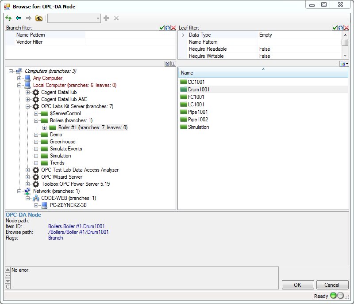The width and height of the screenshot is (354, 304).
Task: Click the green refresh arrows icon
Action: [x=8, y=18]
